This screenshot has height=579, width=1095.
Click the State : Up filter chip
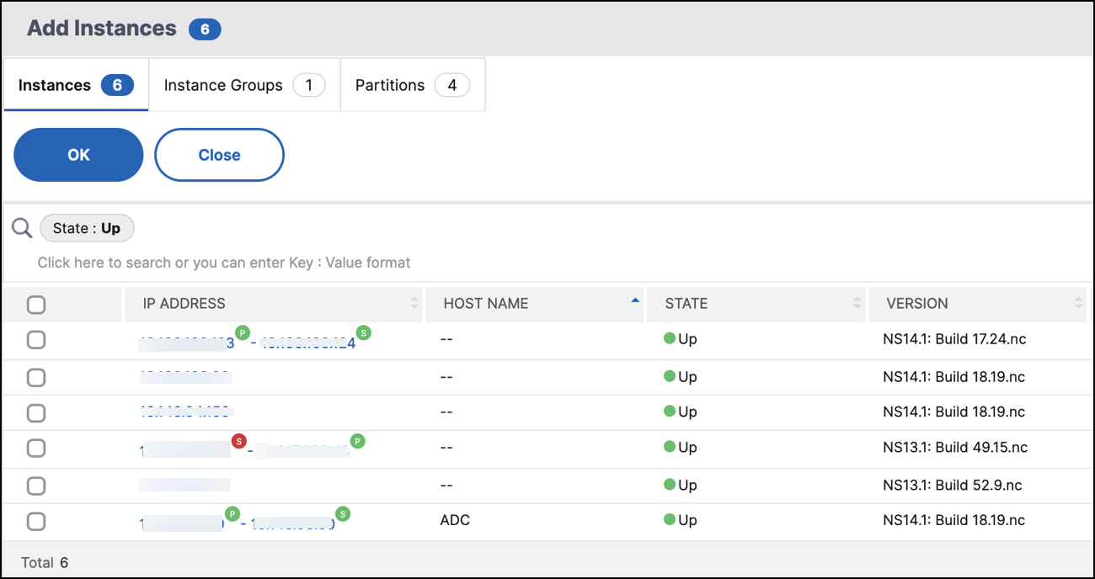coord(87,228)
